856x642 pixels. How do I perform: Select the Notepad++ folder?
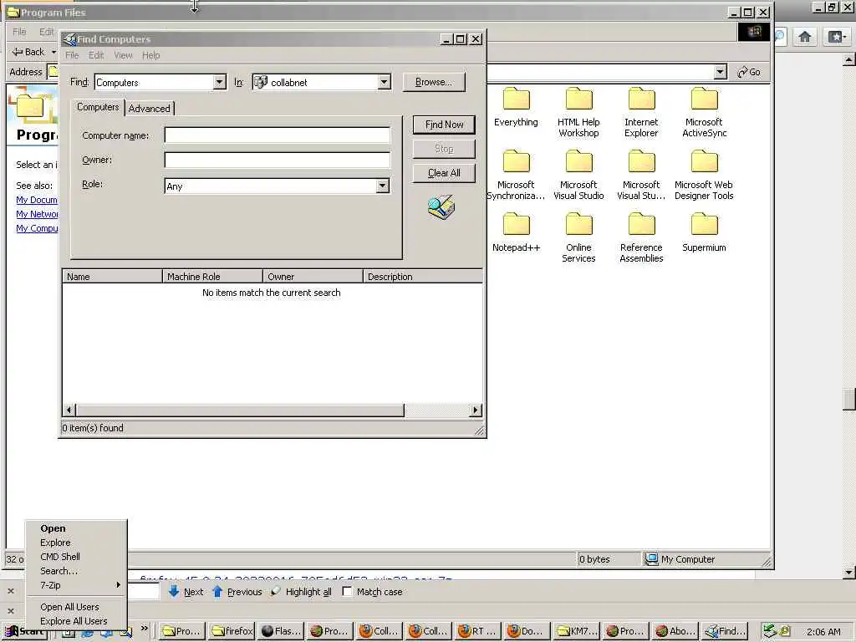click(517, 233)
